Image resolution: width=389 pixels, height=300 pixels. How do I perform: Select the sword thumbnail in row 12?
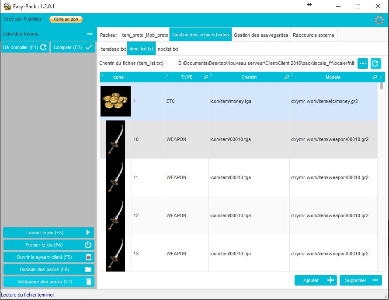116,215
